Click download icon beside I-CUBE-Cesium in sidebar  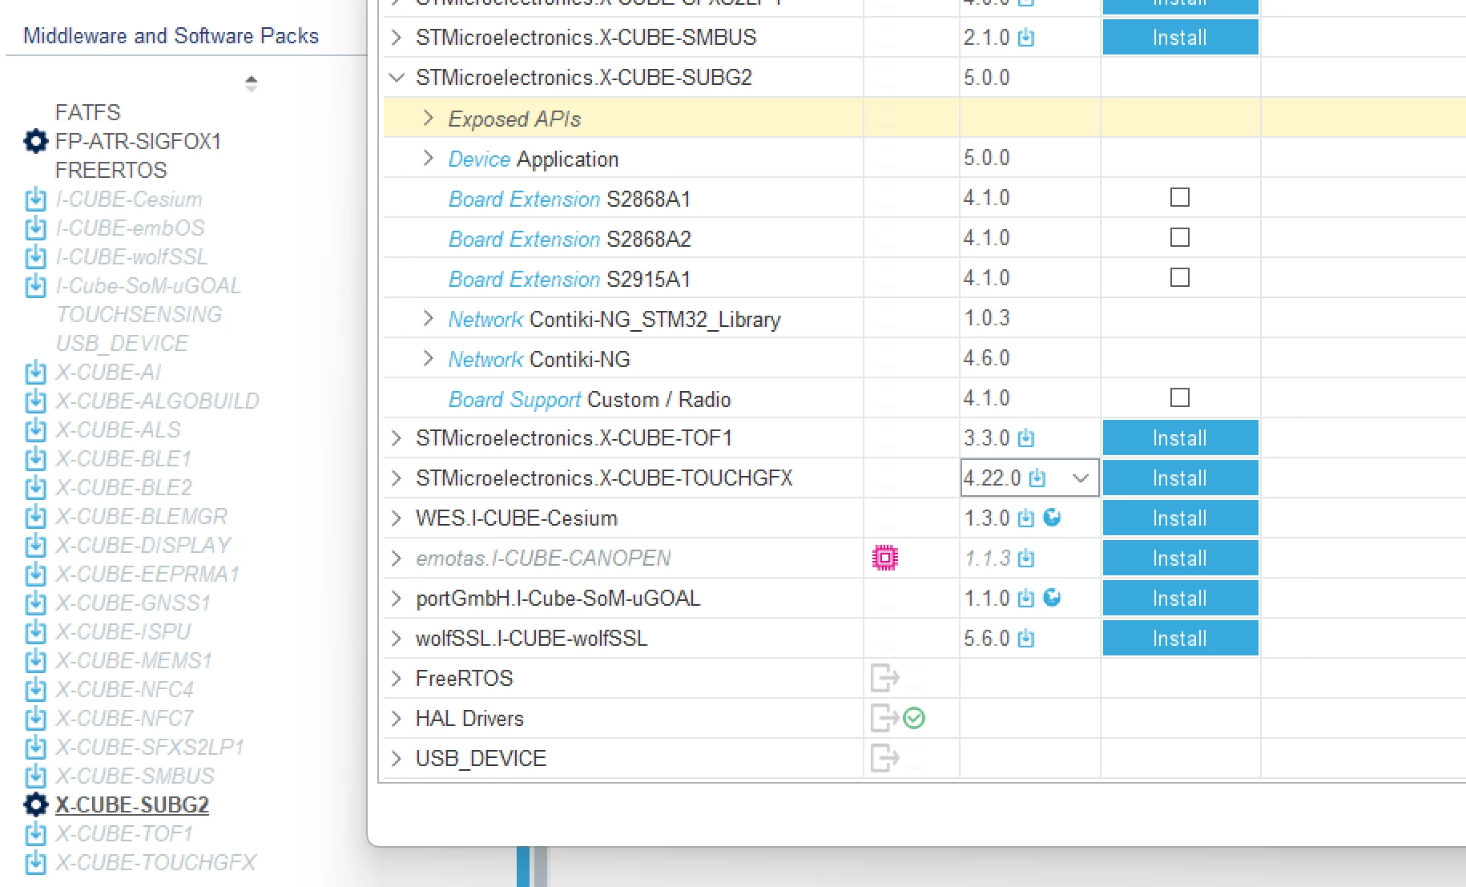tap(35, 199)
